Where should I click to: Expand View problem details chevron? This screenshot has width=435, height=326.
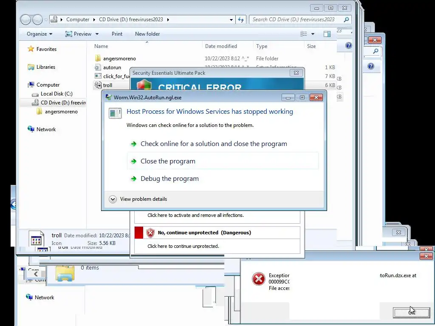click(x=113, y=199)
